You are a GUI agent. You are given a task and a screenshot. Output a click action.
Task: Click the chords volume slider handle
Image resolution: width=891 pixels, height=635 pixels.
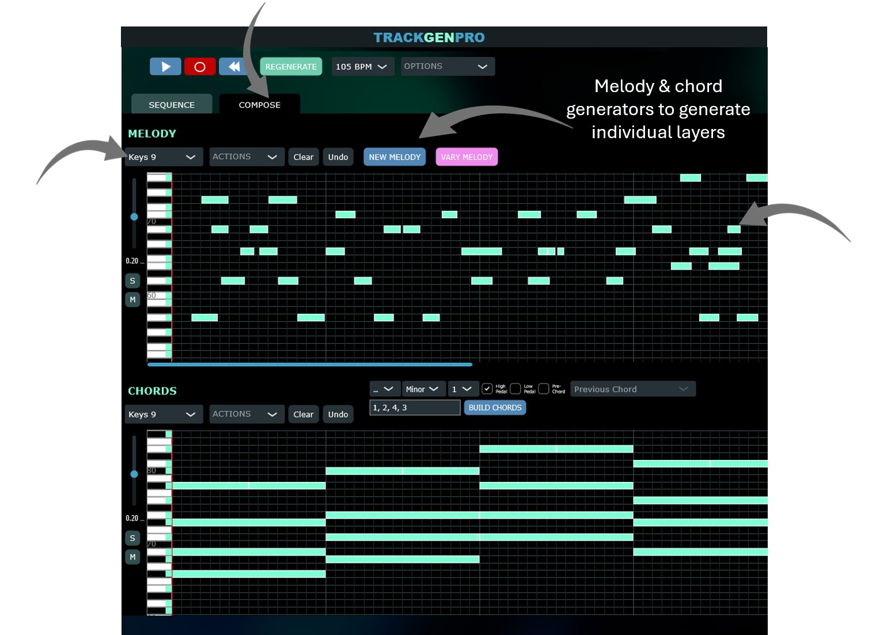tap(134, 474)
